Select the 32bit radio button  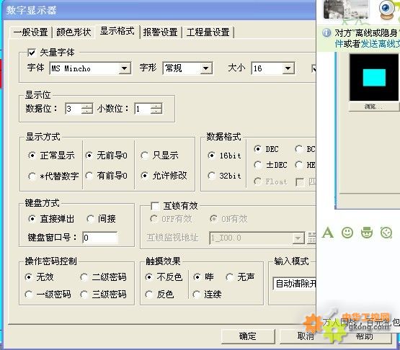(x=211, y=176)
